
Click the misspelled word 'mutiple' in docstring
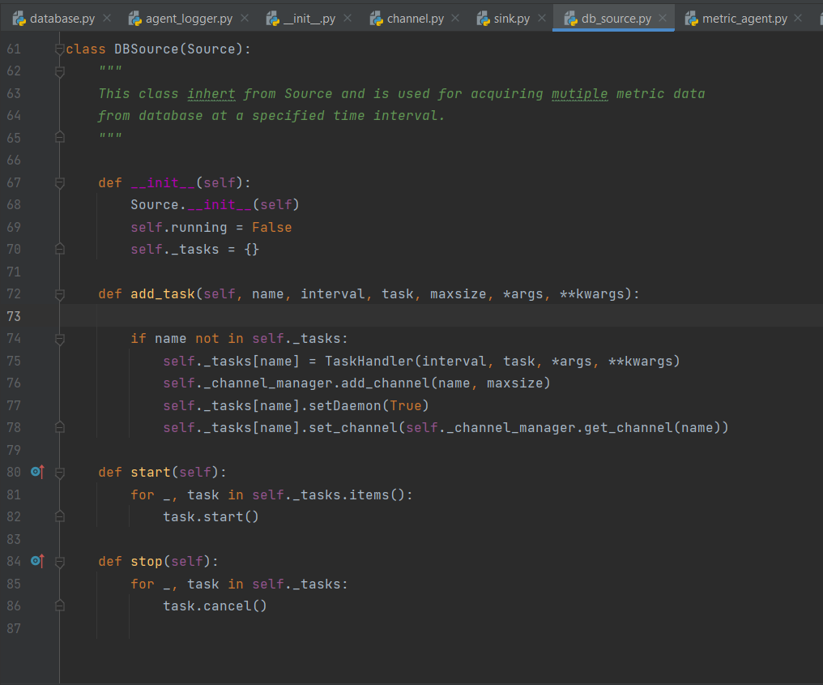point(579,93)
